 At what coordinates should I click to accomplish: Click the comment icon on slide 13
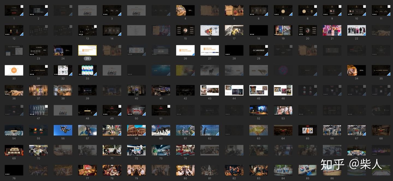95,27
